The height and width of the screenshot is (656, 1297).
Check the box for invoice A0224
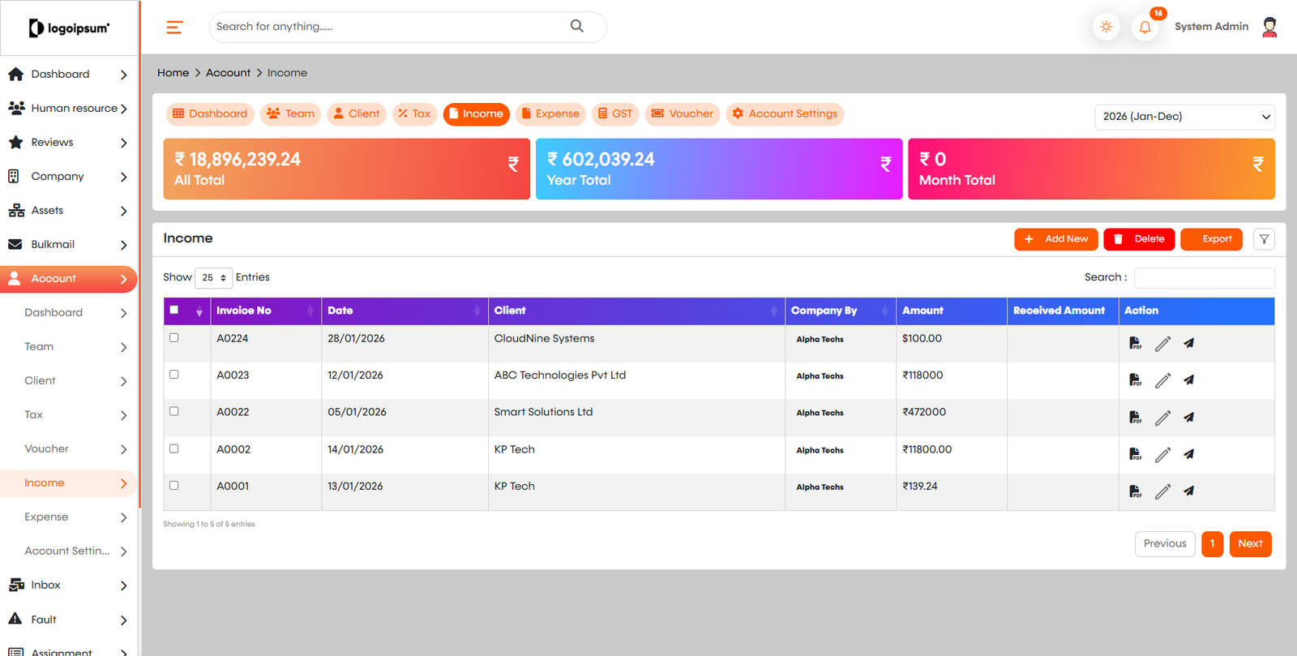click(173, 337)
